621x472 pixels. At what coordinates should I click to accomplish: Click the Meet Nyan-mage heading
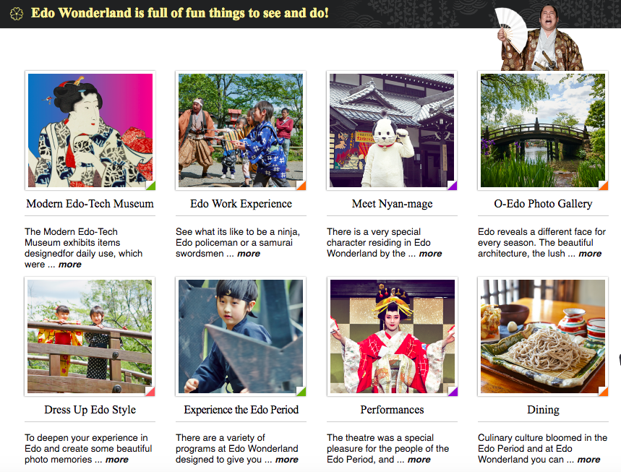pos(392,204)
